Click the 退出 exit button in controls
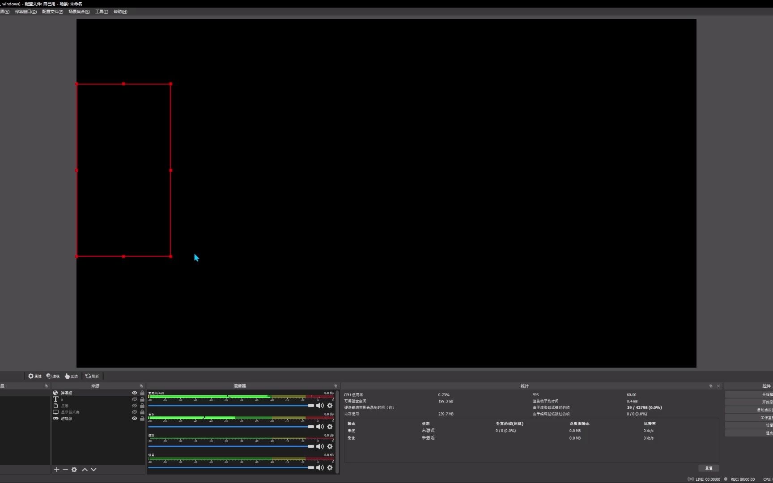Image resolution: width=773 pixels, height=483 pixels. (x=749, y=433)
